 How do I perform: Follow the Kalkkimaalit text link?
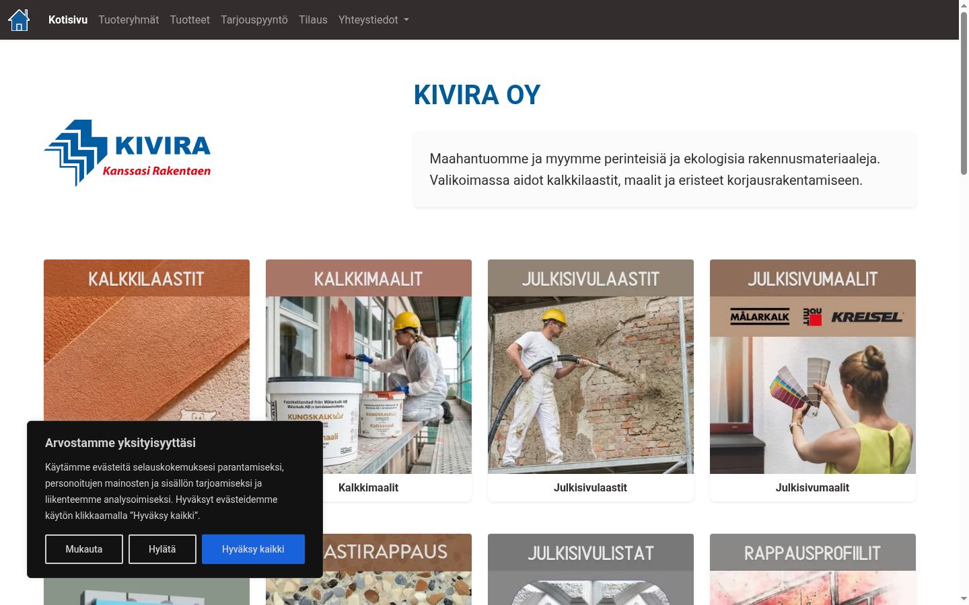(368, 488)
